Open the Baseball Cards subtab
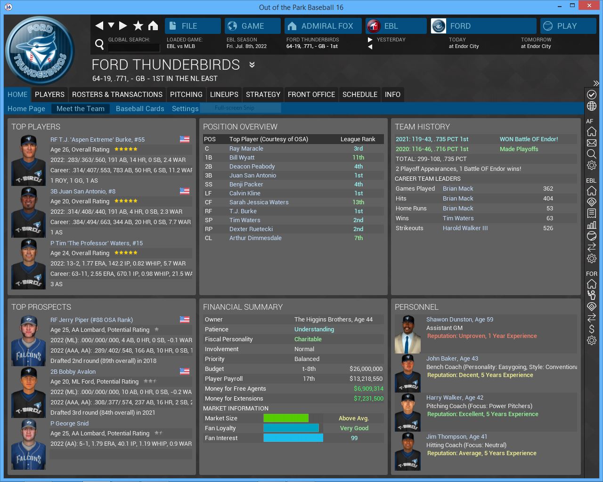Screen dimensions: 603x482 click(140, 109)
